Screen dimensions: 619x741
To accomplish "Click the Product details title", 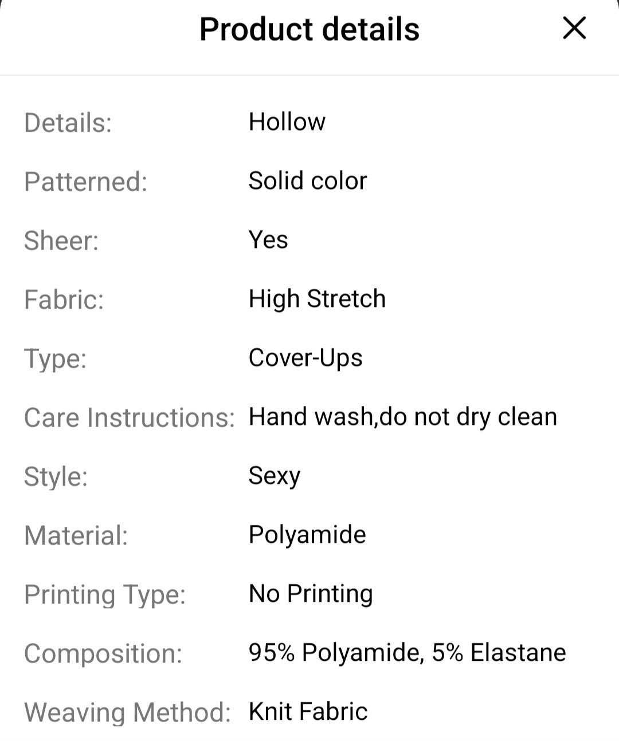I will click(309, 29).
